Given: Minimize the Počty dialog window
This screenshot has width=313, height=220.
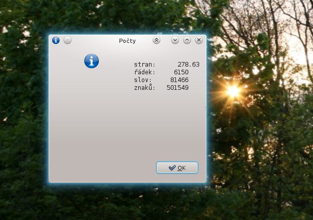Looking at the screenshot, I should click(175, 40).
